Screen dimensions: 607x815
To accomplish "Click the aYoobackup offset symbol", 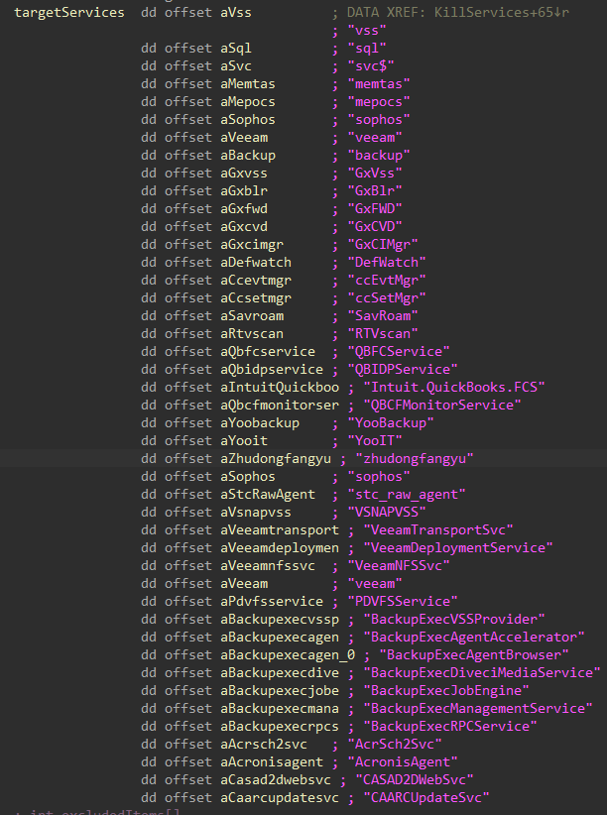I will click(x=260, y=423).
